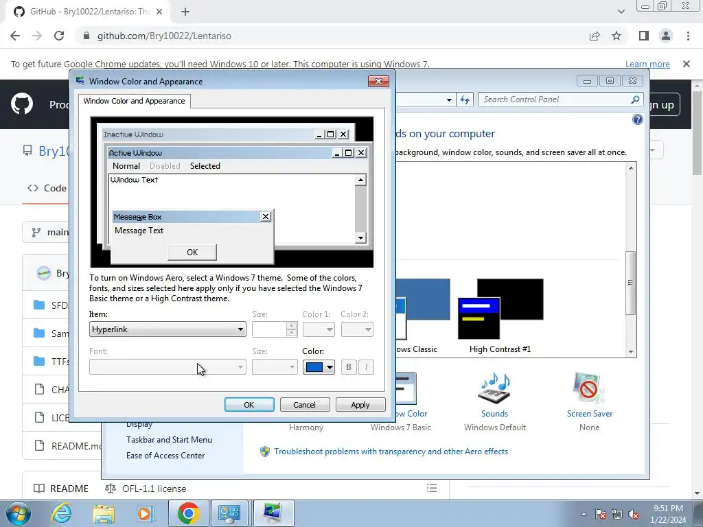Open Chrome three-dot menu

point(688,36)
